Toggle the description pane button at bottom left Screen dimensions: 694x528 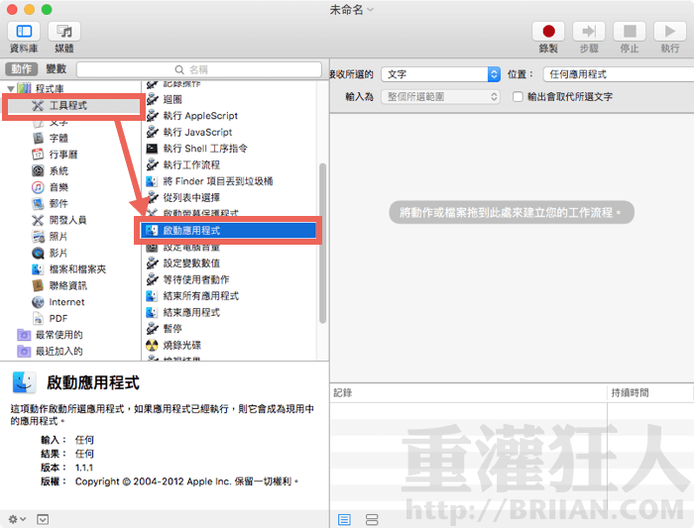coord(43,519)
